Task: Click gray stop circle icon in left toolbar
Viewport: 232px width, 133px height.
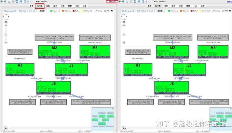Action: pyautogui.click(x=13, y=2)
